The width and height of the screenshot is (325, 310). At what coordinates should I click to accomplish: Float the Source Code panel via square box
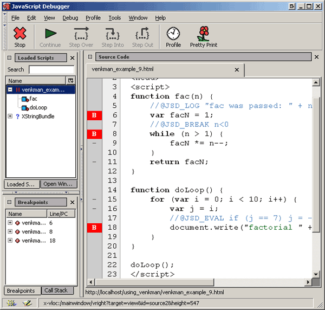pyautogui.click(x=90, y=56)
